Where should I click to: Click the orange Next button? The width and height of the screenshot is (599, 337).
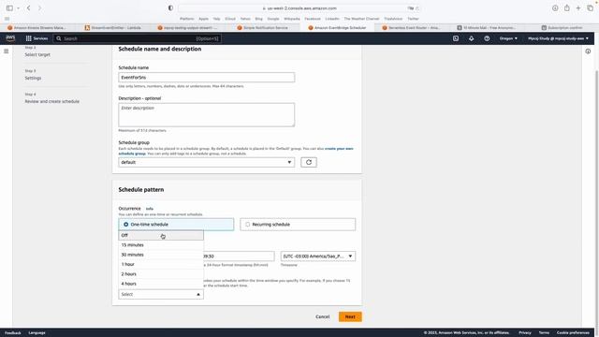350,316
